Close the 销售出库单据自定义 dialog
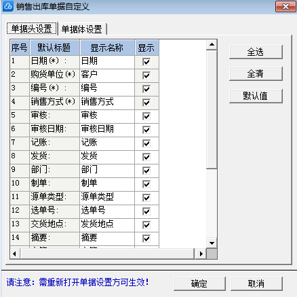 pyautogui.click(x=285, y=6)
